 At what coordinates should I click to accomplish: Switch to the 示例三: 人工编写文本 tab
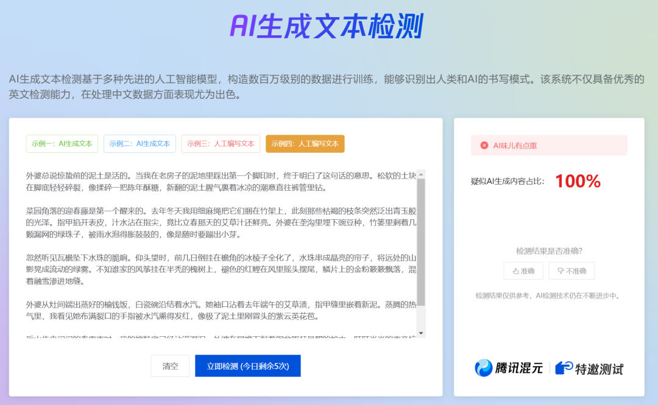click(221, 144)
